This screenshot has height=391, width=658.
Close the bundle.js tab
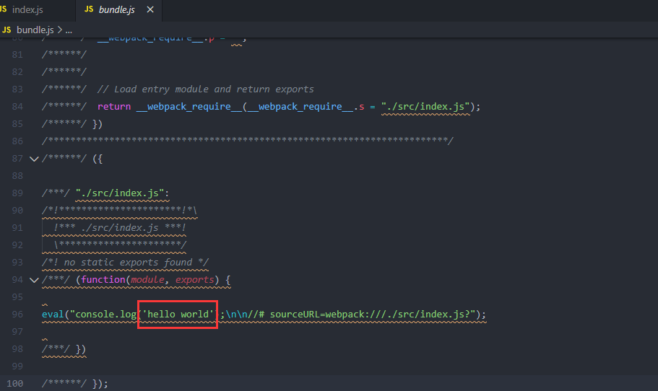point(150,9)
